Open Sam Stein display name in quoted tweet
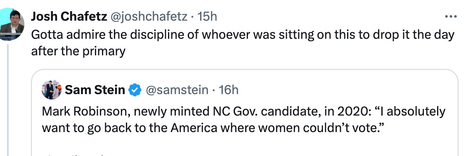Viewport: 468px width, 156px height. tap(95, 90)
